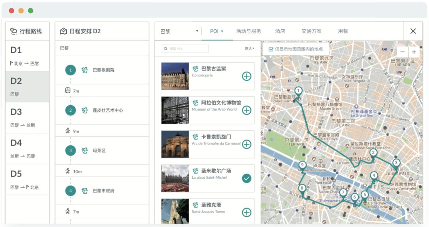Add 阿拉伯文化博物馆 using the plus icon
Viewport: 429px width, 227px height.
tap(247, 110)
